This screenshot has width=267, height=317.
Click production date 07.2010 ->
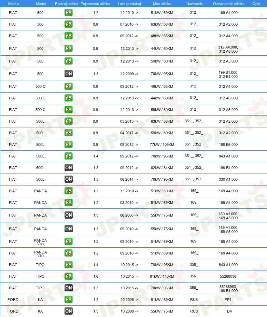click(x=129, y=24)
